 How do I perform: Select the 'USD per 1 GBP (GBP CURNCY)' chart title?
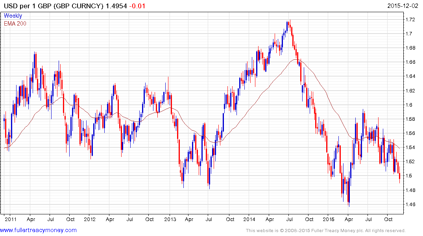(54, 6)
